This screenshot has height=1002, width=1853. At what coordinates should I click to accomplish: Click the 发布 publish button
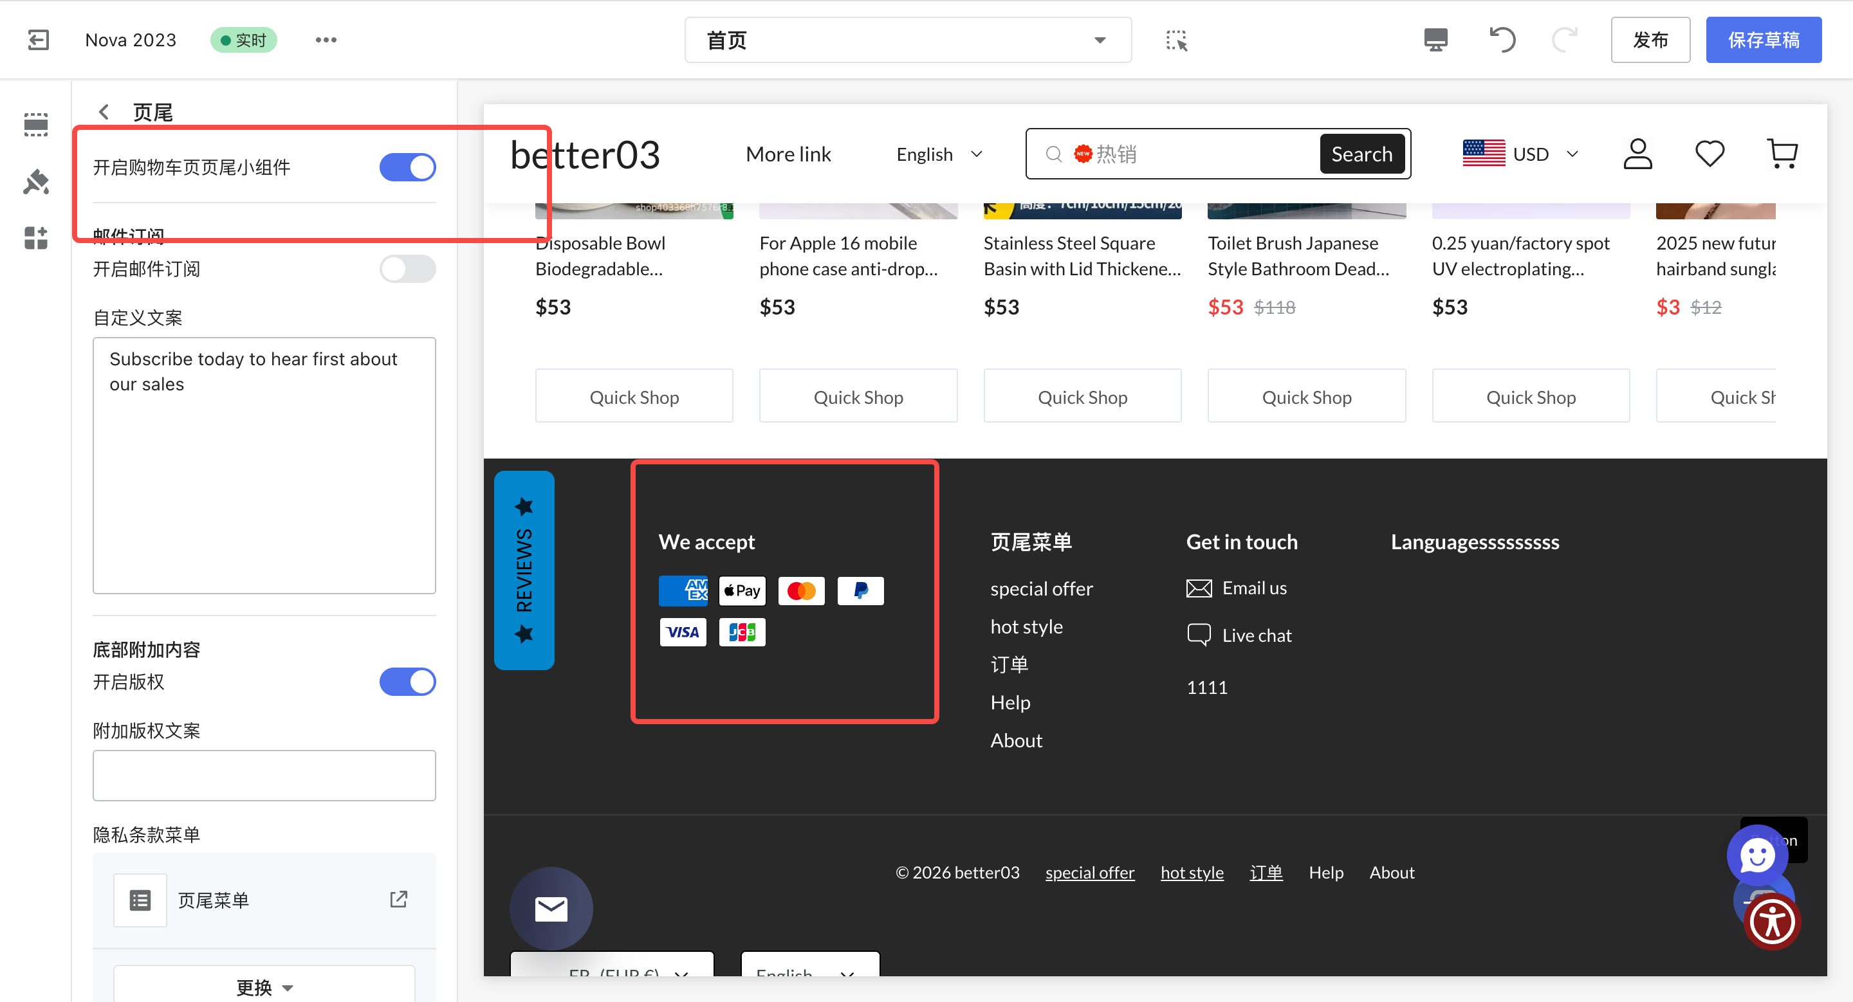1650,39
